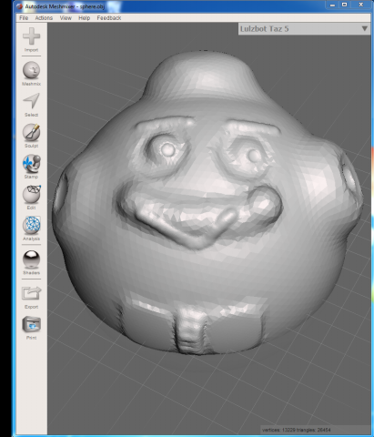Expand the Lulzbot Taz 5 printer dropdown
This screenshot has height=437, width=374.
pos(304,29)
